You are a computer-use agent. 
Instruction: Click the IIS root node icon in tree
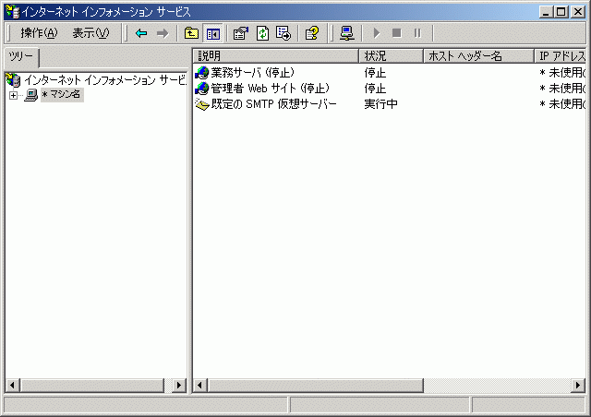pyautogui.click(x=14, y=80)
